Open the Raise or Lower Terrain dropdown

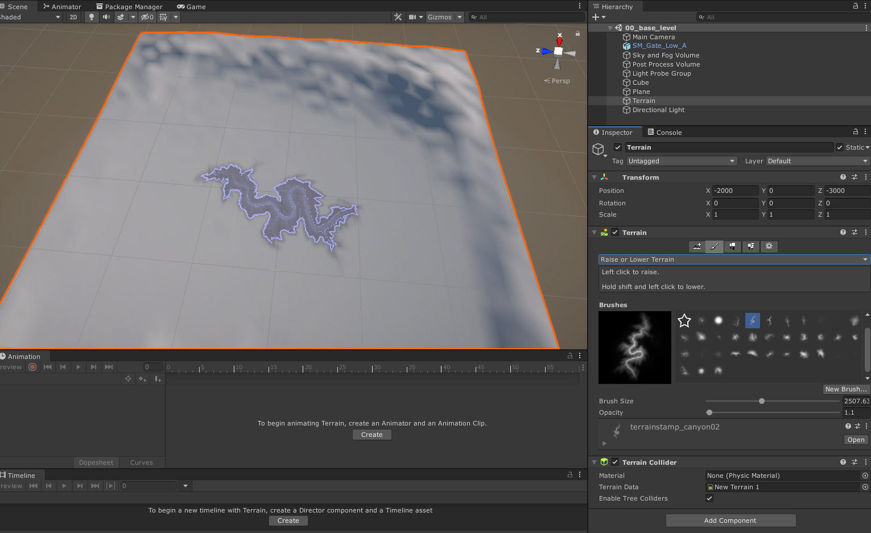[x=733, y=259]
